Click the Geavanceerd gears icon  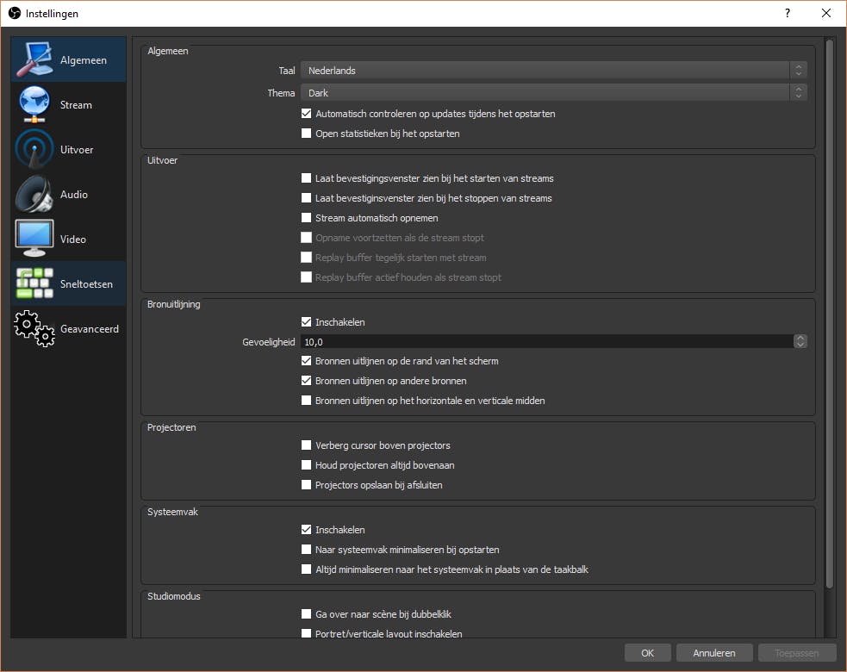[34, 329]
